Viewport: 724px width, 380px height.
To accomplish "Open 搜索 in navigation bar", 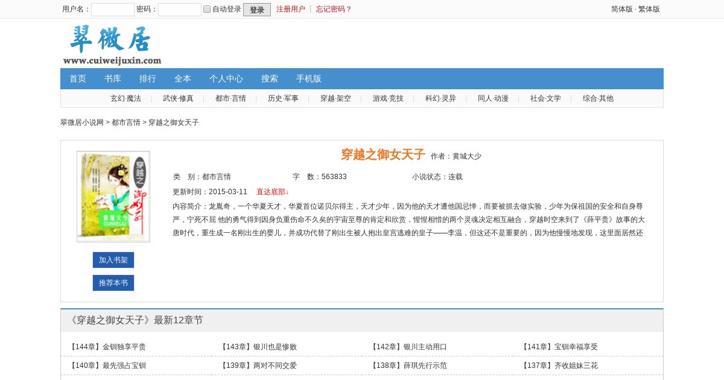I will (270, 78).
